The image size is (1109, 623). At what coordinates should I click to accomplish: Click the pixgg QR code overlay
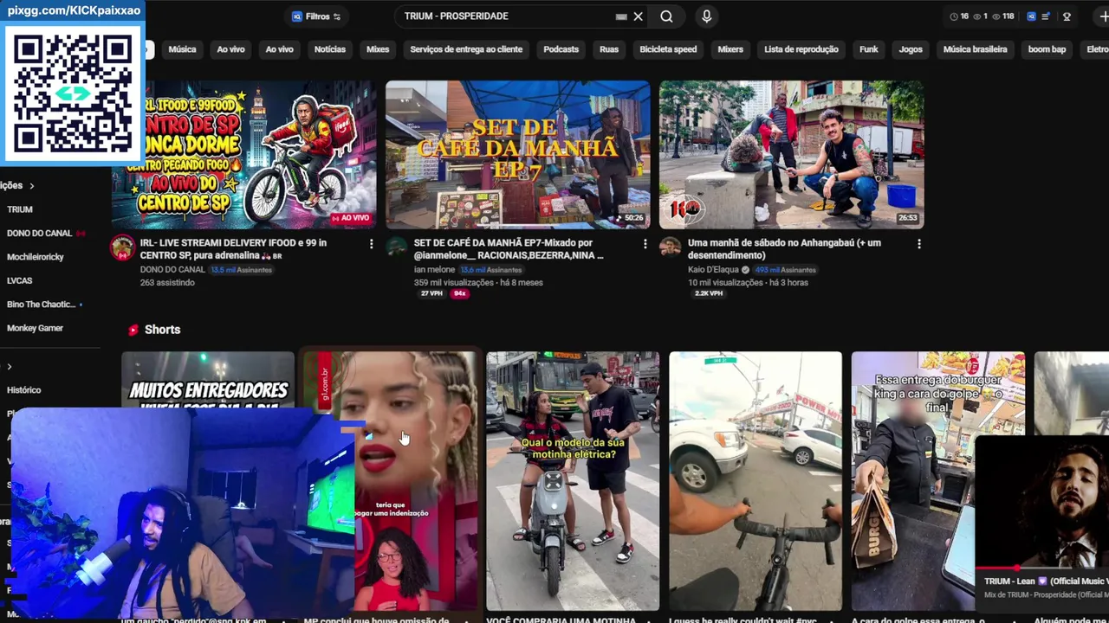pos(73,93)
